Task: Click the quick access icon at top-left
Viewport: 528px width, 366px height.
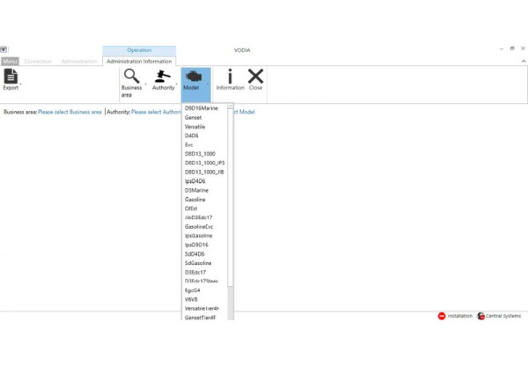Action: pyautogui.click(x=4, y=50)
